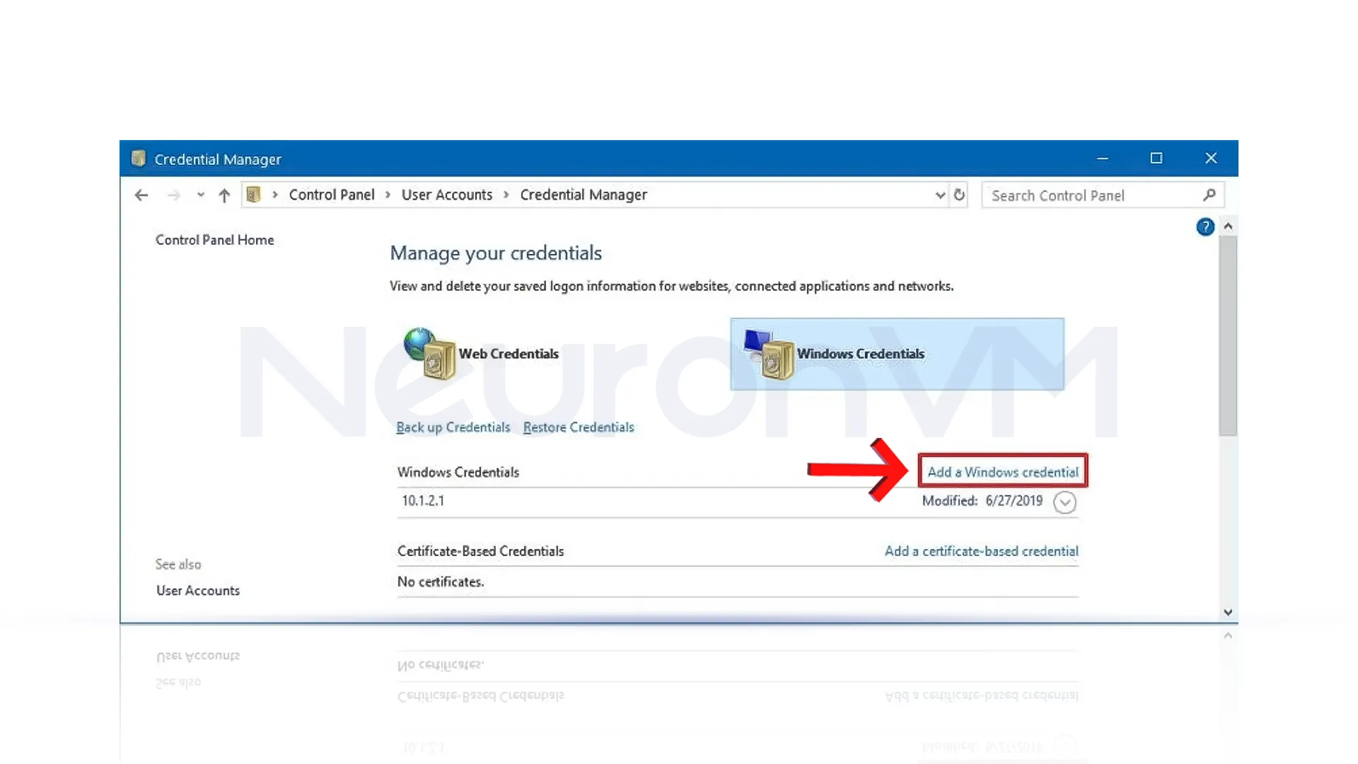Click Add a Windows credential button
The width and height of the screenshot is (1358, 764).
[x=1003, y=472]
